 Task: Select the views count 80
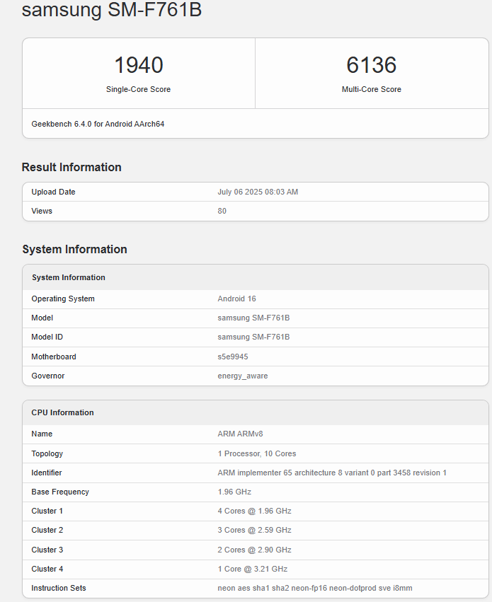222,212
